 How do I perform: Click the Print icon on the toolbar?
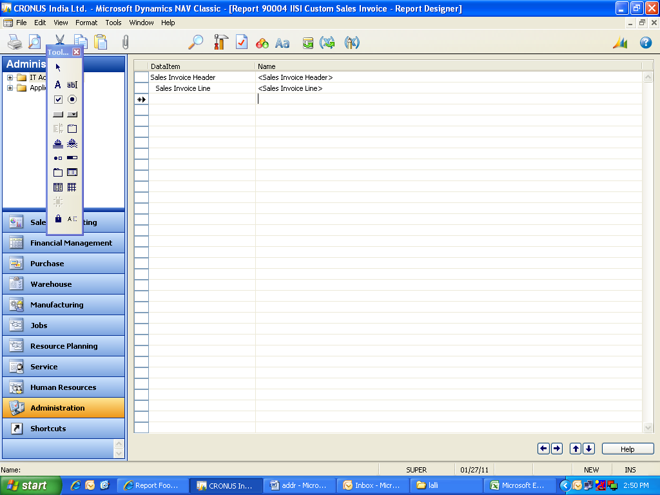(15, 41)
